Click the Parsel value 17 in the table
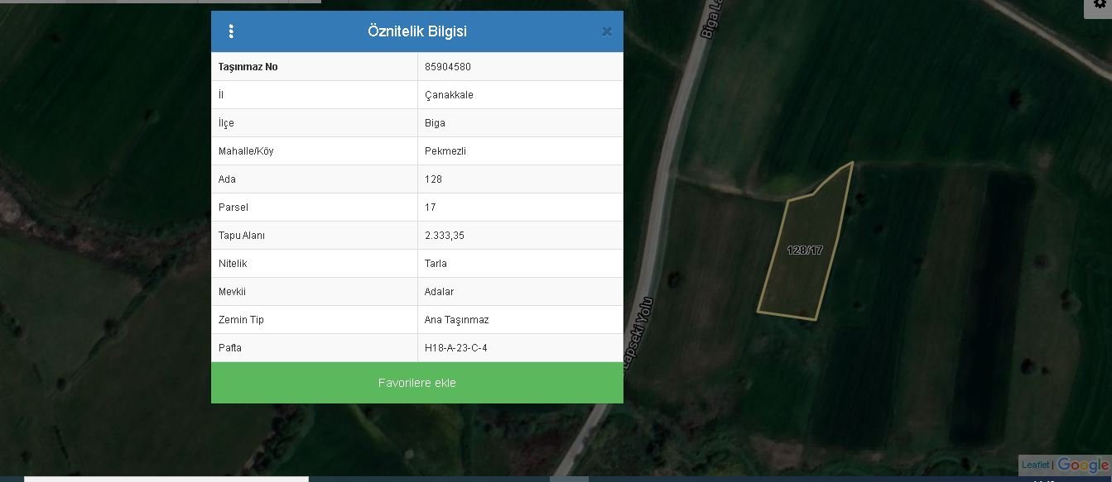This screenshot has width=1112, height=482. 430,208
